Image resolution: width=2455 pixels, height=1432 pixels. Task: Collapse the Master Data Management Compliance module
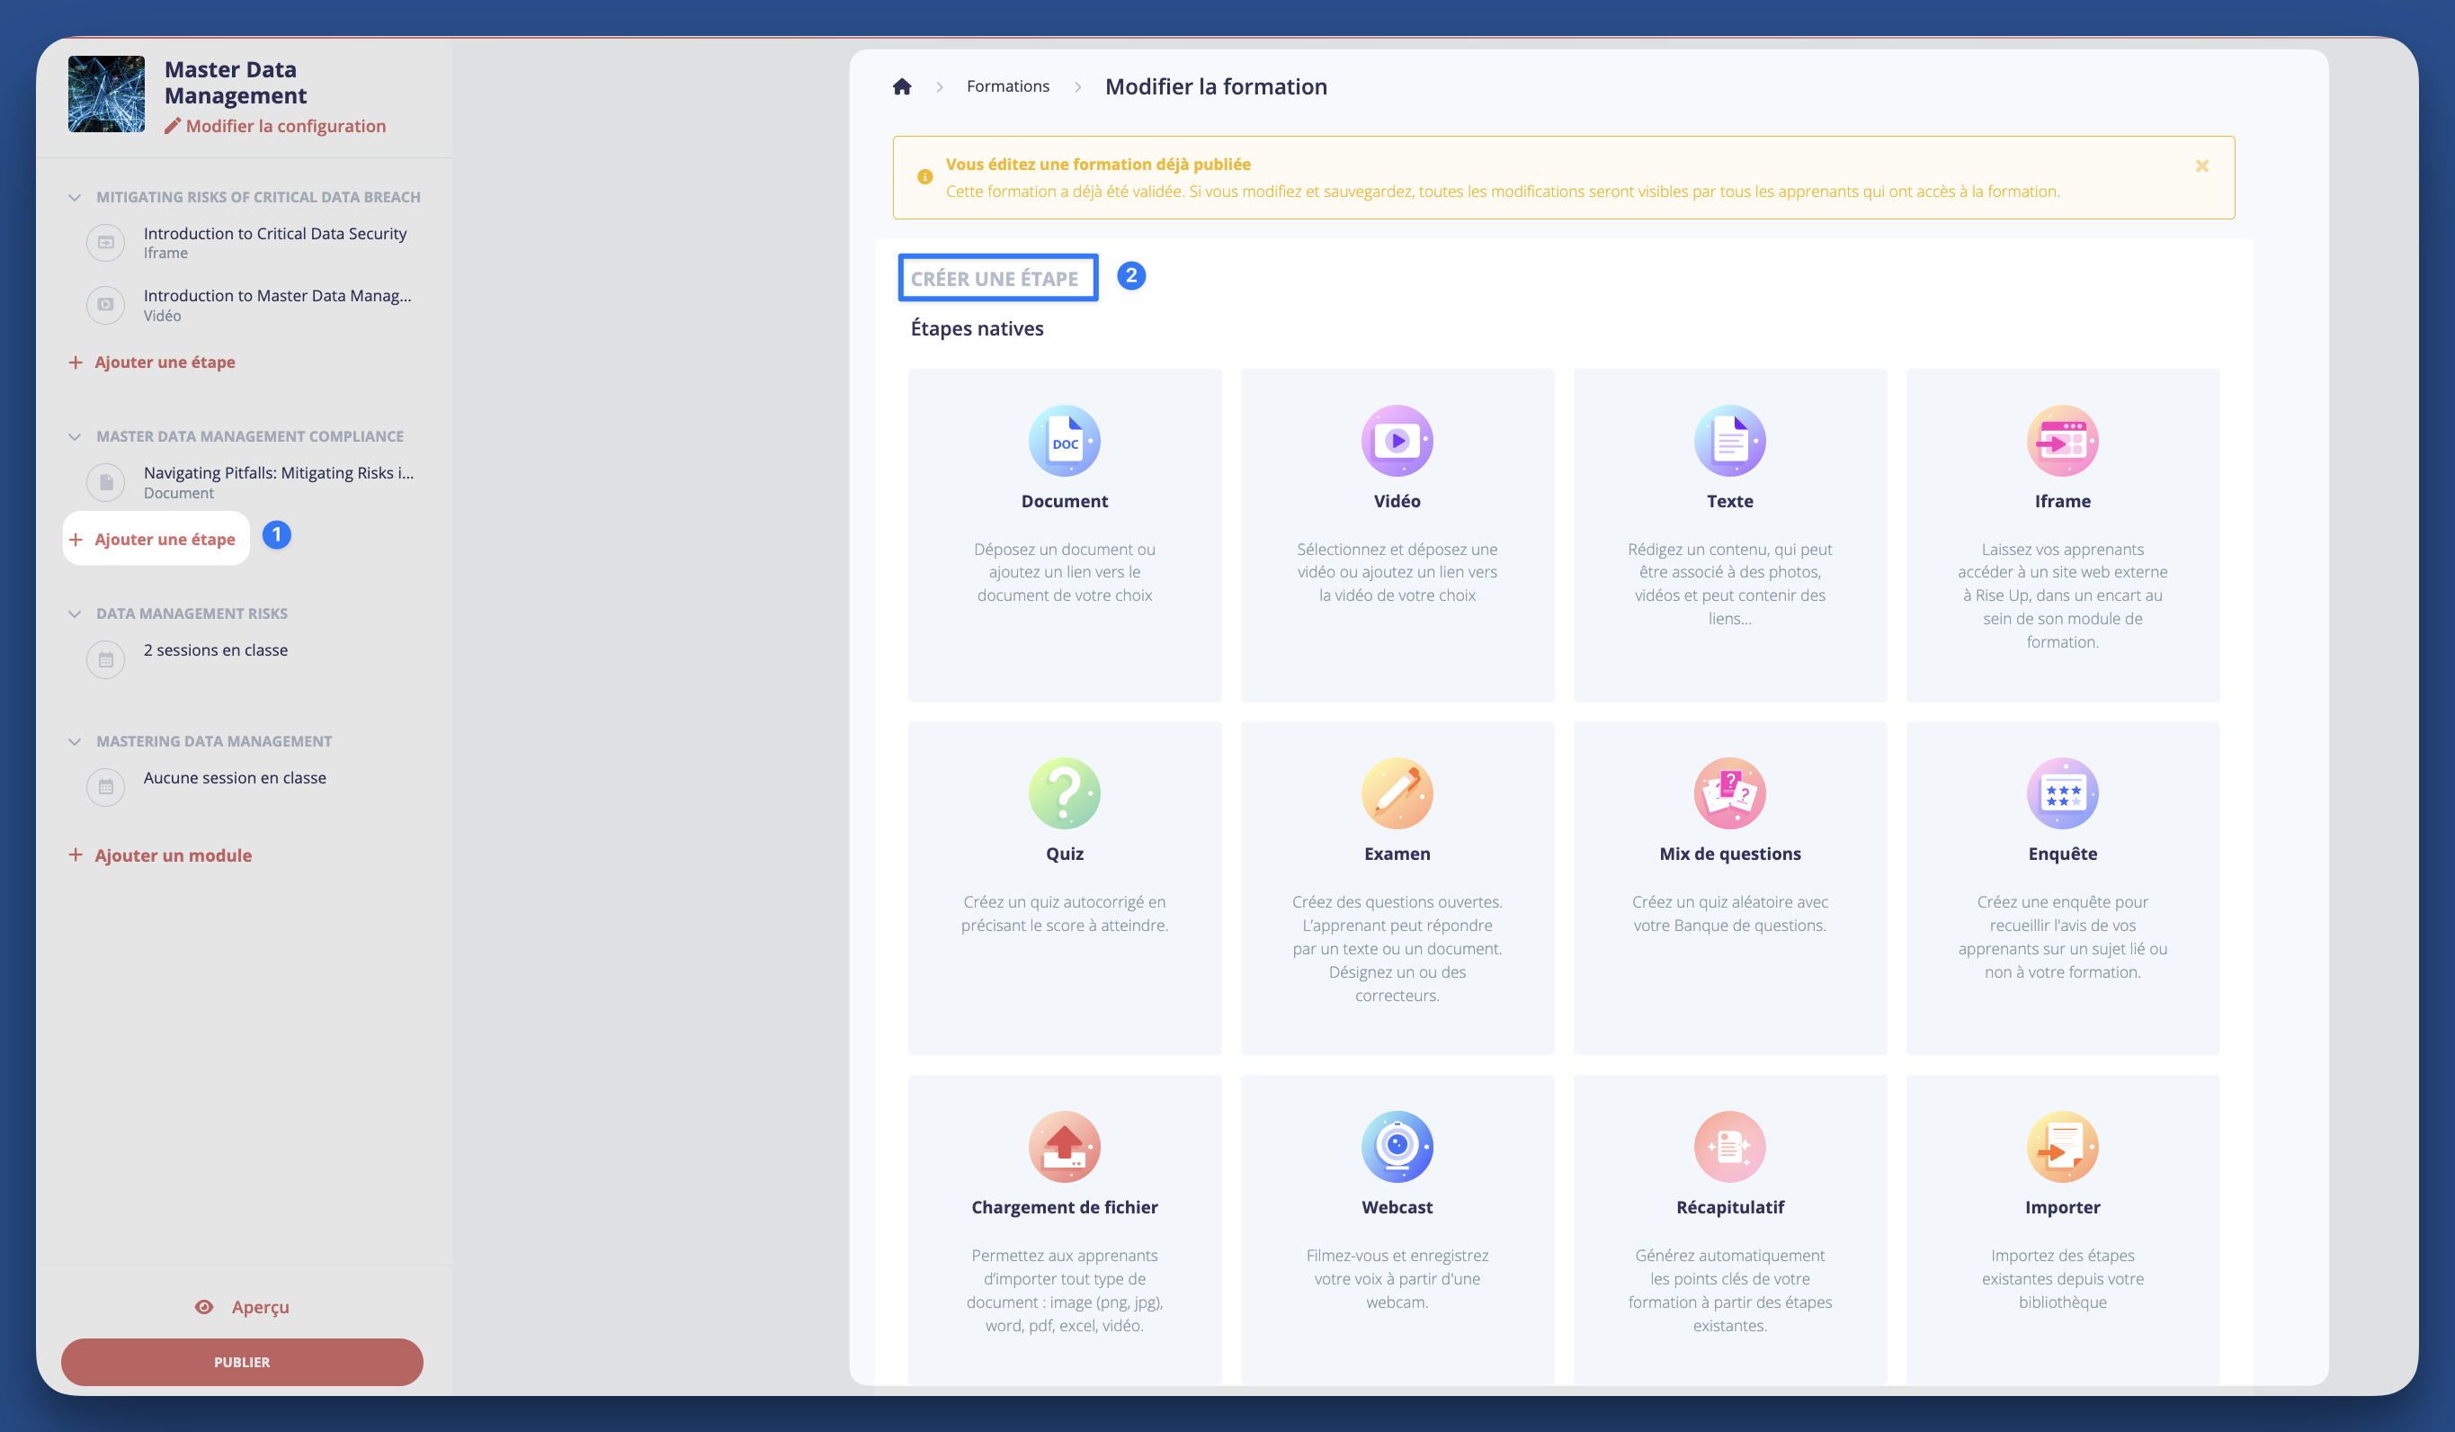coord(75,436)
